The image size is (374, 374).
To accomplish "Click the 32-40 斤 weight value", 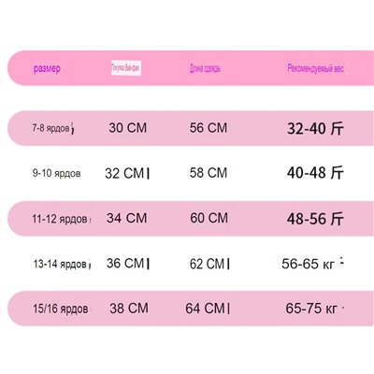I will click(315, 128).
